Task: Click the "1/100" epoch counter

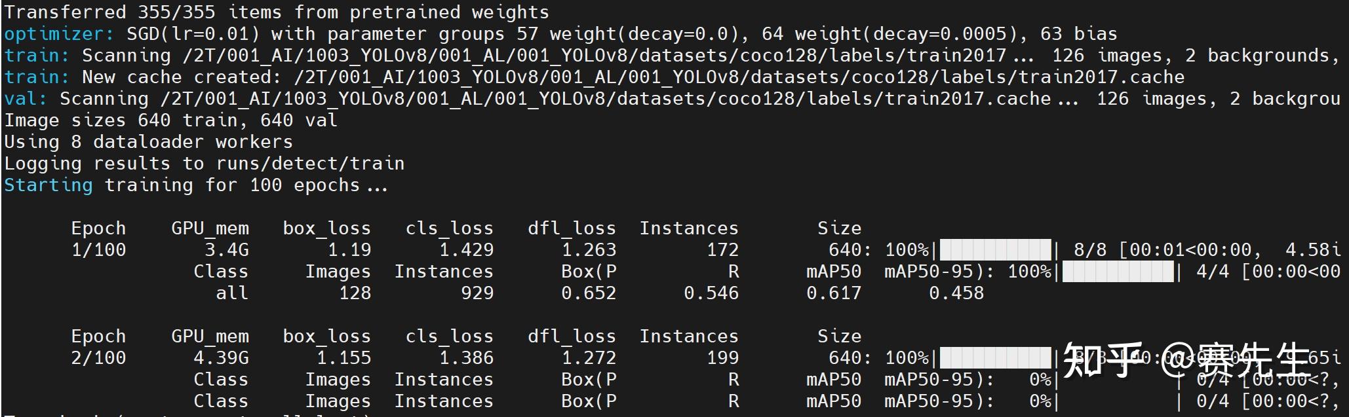Action: [98, 250]
